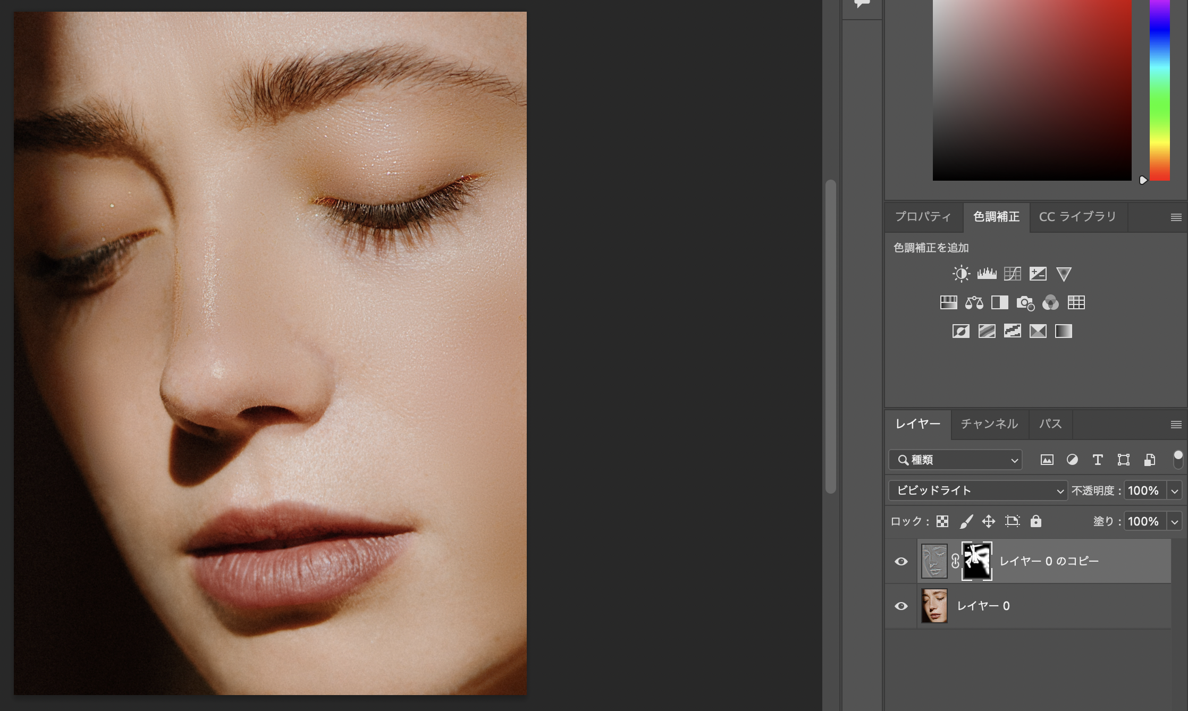
Task: Lock artboard nesting icon
Action: pos(1013,521)
